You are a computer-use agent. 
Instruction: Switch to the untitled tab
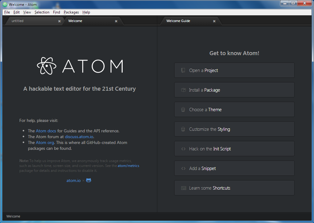17,21
